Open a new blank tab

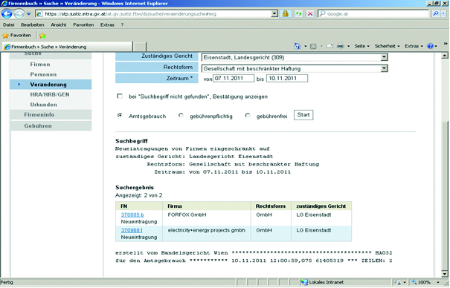140,47
